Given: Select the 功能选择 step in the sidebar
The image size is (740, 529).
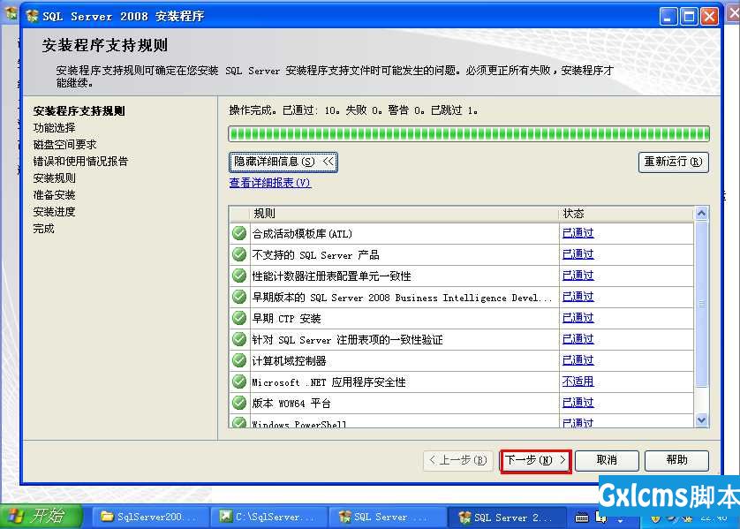Looking at the screenshot, I should (54, 128).
